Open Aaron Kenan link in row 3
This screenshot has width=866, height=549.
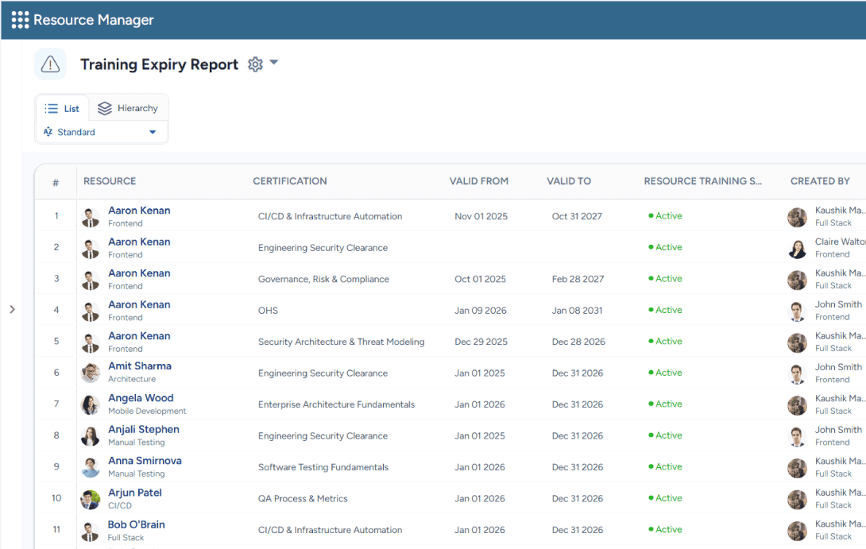139,273
